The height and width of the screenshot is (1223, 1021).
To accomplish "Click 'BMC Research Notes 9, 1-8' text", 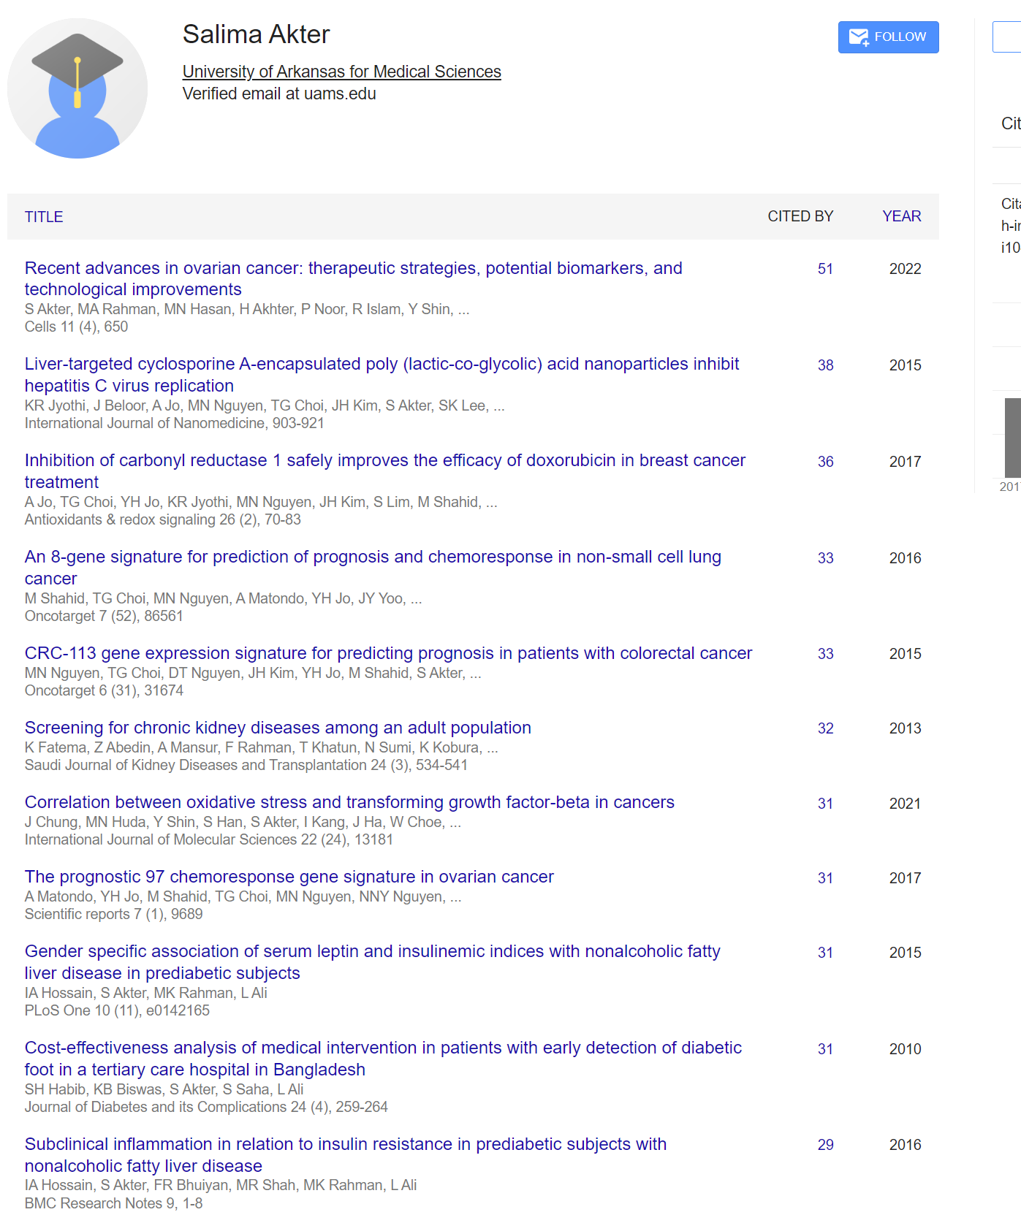I will [x=113, y=1203].
